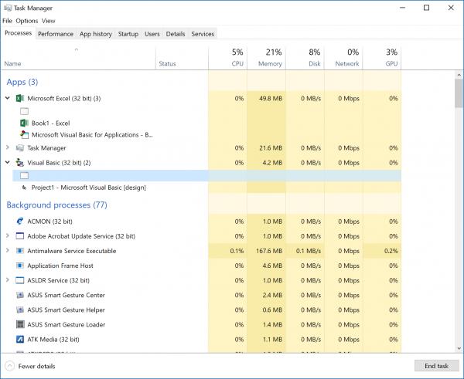The image size is (464, 379).
Task: Sort processes by CPU column
Action: click(x=227, y=58)
